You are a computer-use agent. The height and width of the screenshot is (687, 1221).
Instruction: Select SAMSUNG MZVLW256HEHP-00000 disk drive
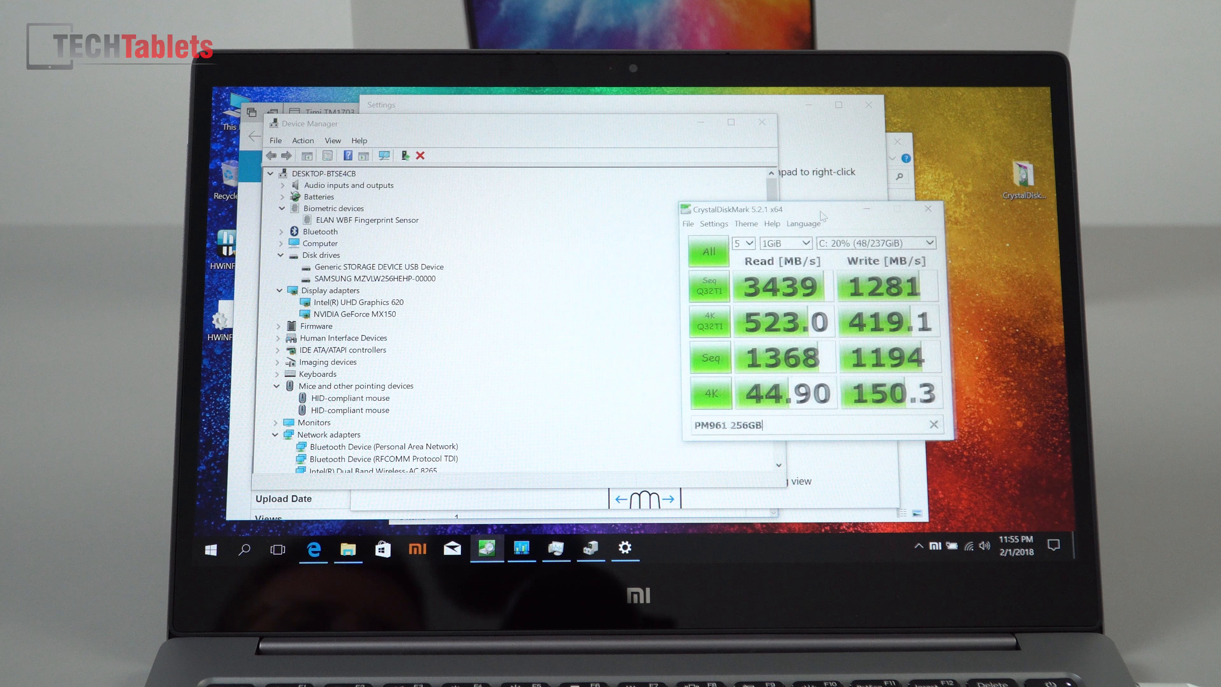[x=375, y=278]
